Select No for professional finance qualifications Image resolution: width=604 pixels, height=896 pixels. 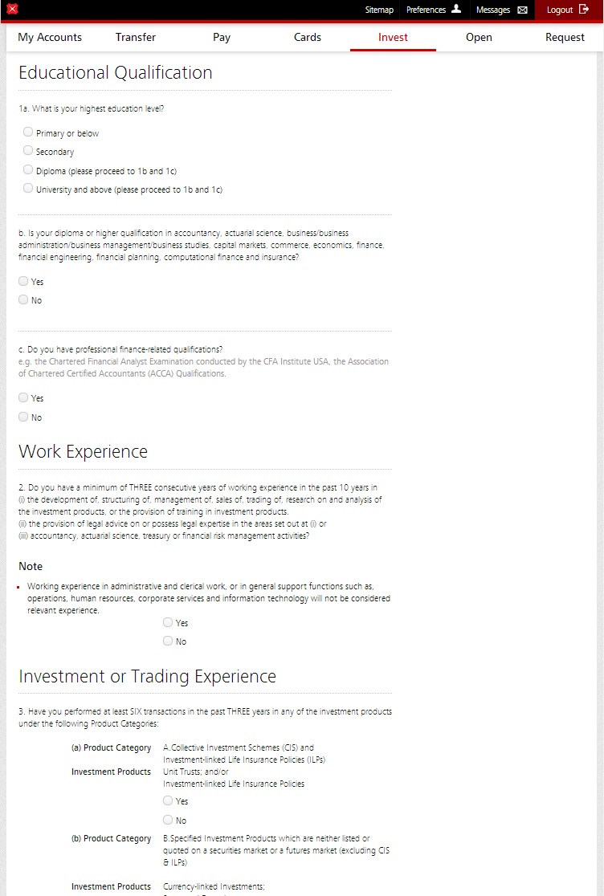[23, 417]
